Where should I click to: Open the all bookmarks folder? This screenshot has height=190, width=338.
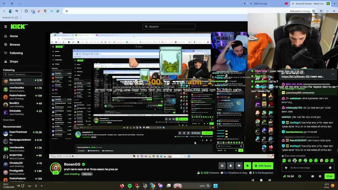click(x=10, y=18)
